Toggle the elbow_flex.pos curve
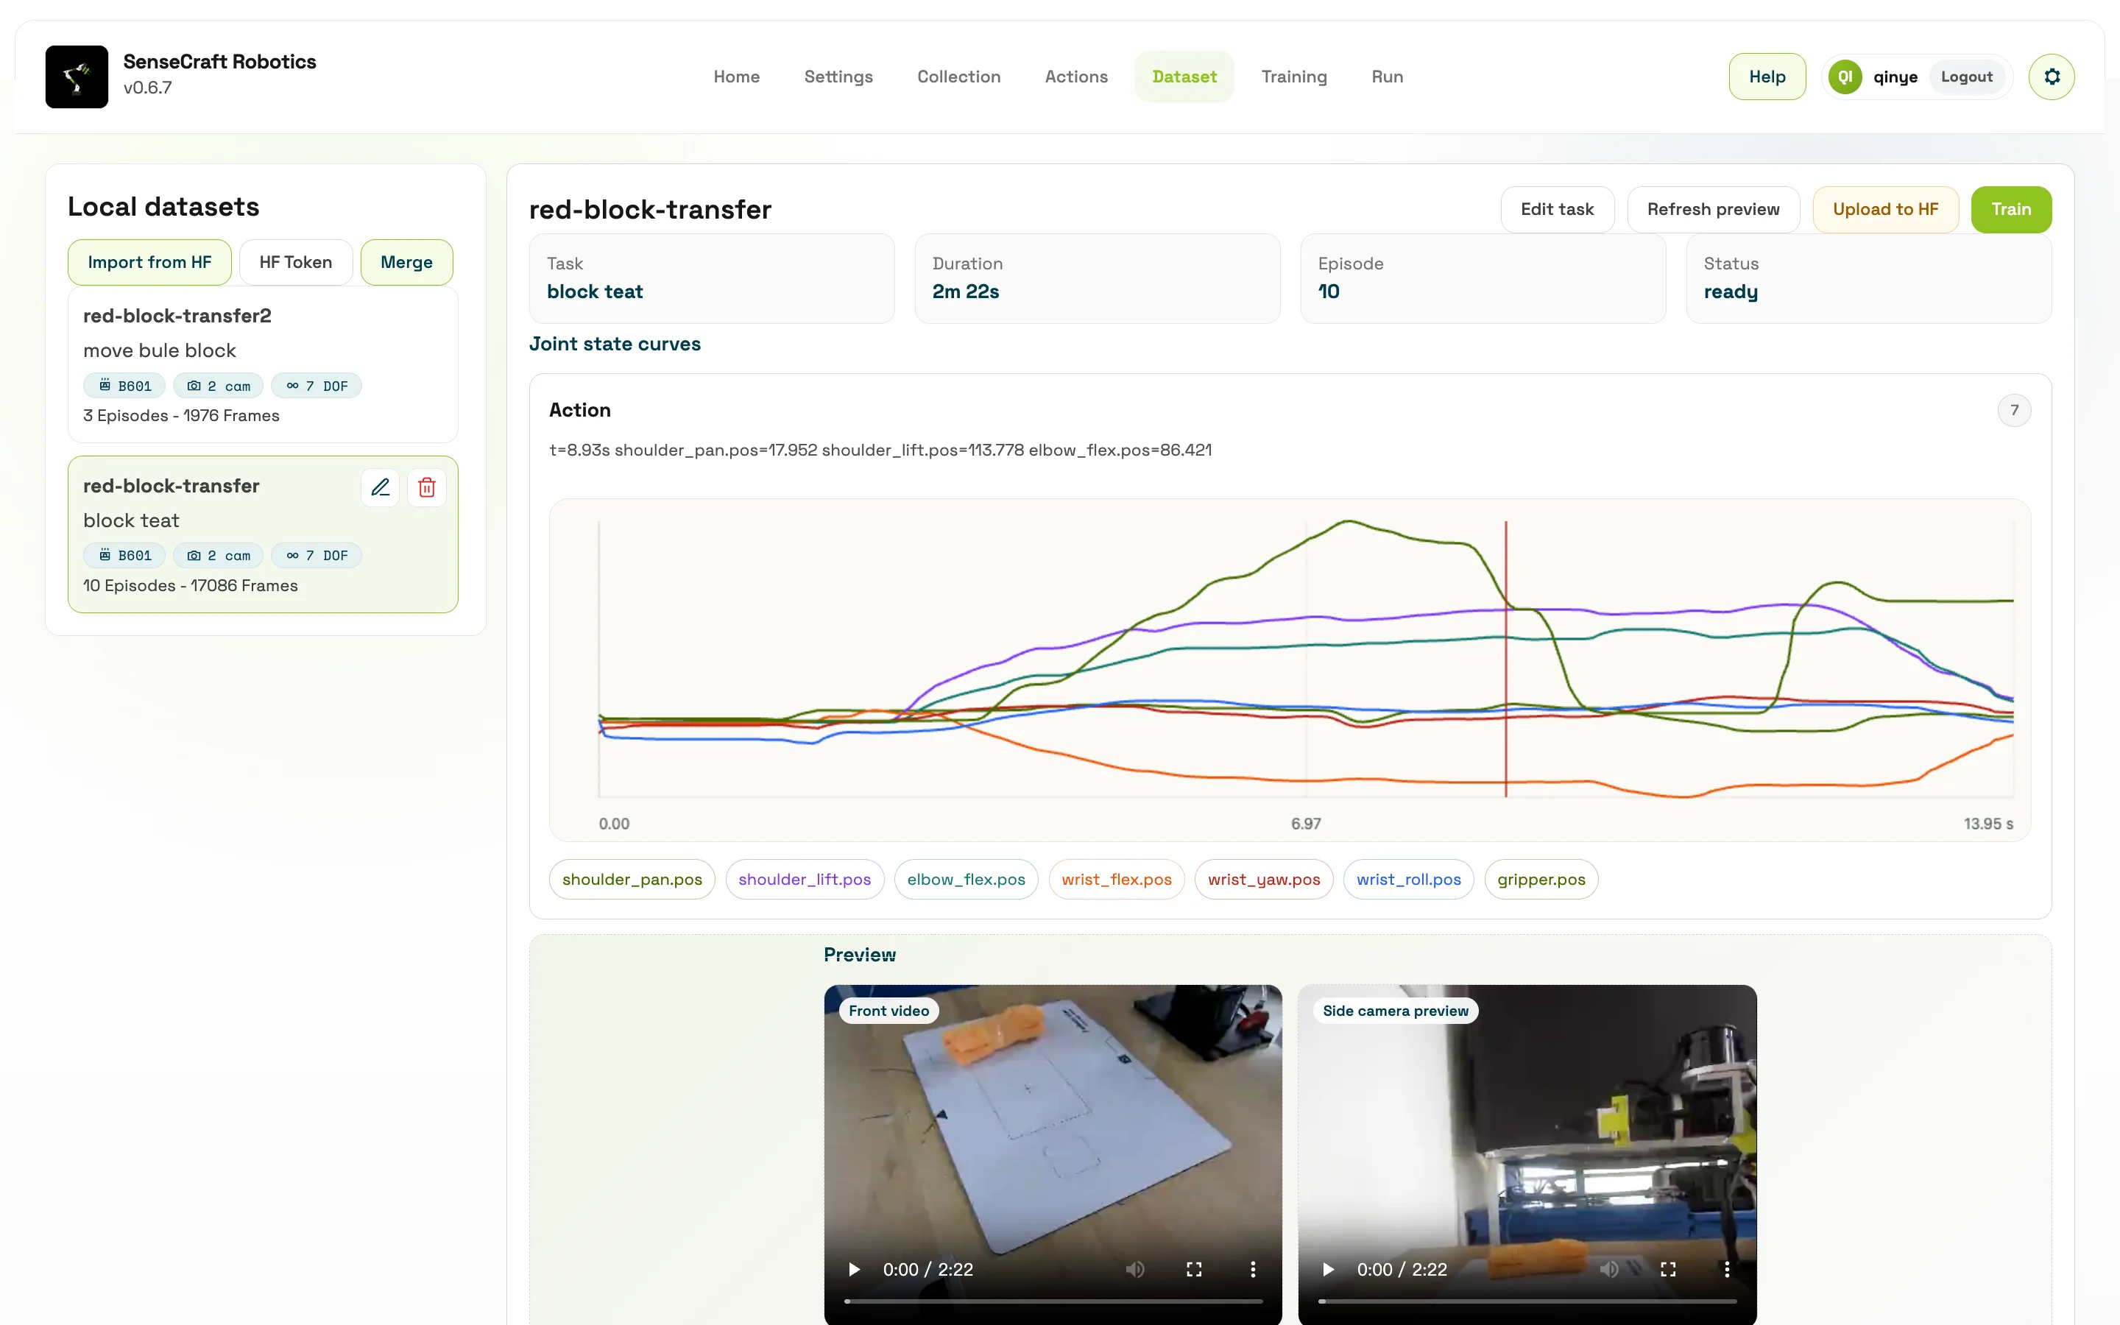 coord(965,879)
